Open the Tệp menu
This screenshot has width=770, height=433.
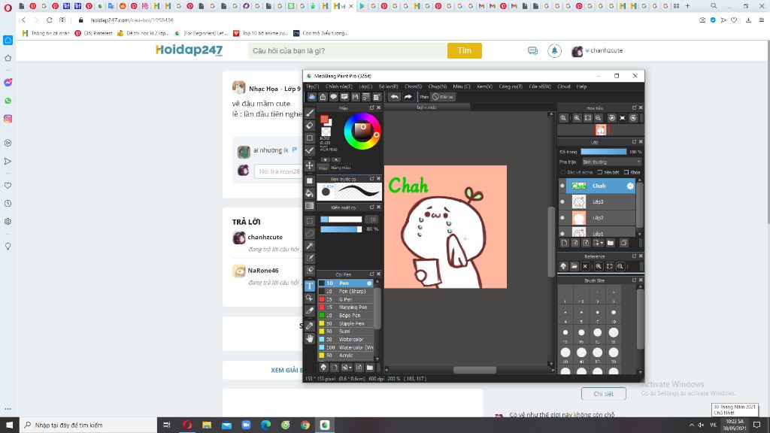coord(312,86)
